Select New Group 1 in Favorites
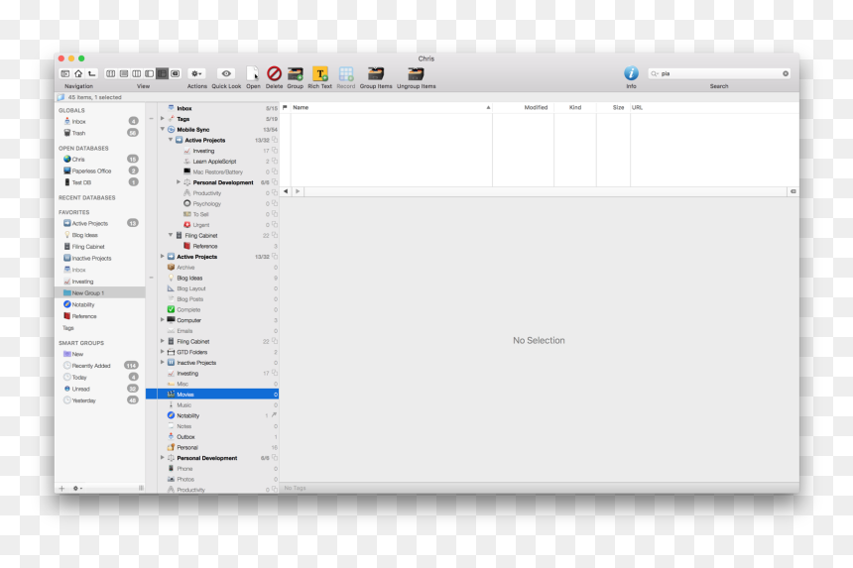This screenshot has width=853, height=568. (99, 293)
